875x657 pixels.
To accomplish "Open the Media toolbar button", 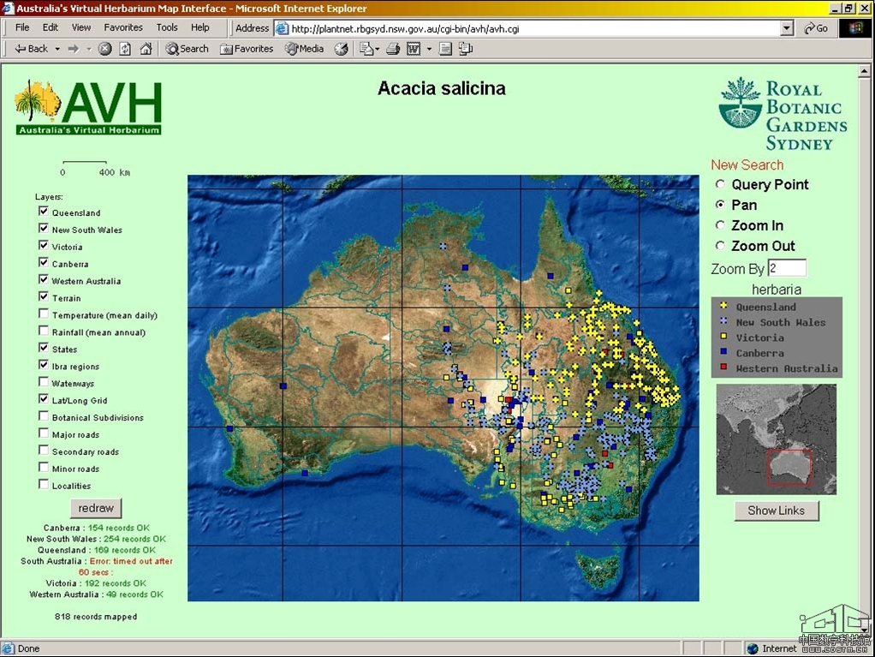I will [304, 49].
